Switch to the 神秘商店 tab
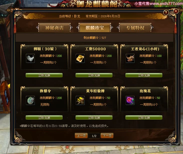Screen dimensions: 183x154 coord(54,28)
